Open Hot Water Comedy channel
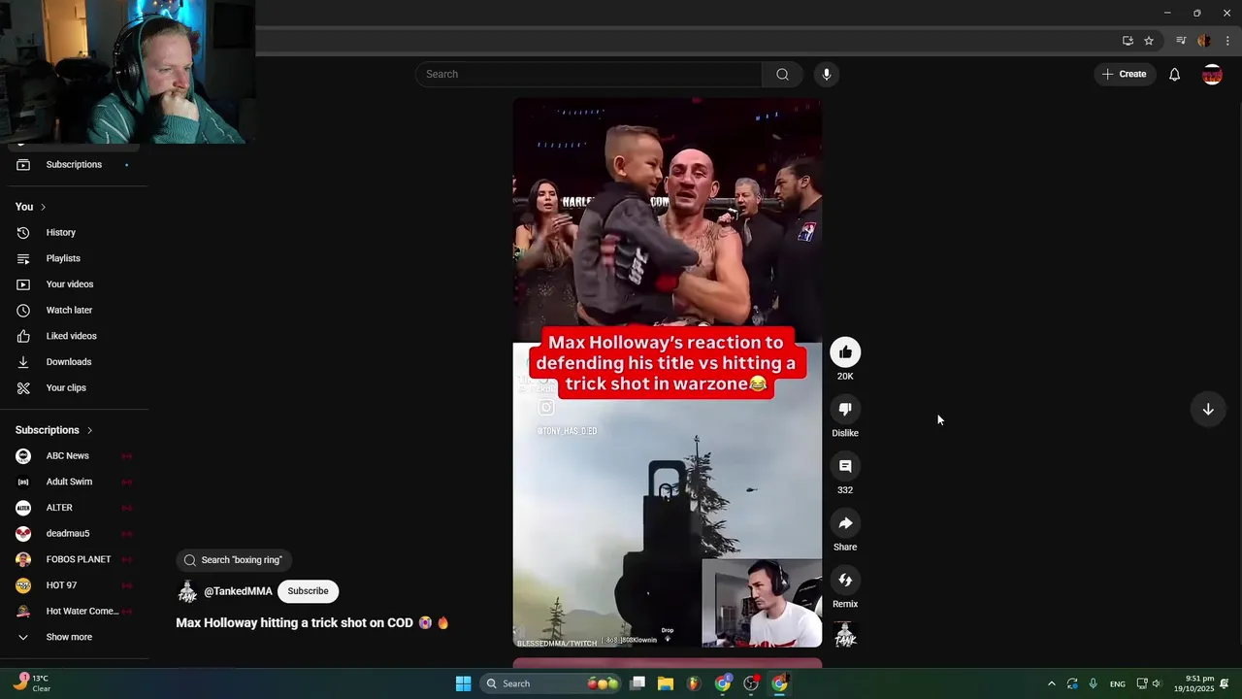1242x699 pixels. click(74, 612)
